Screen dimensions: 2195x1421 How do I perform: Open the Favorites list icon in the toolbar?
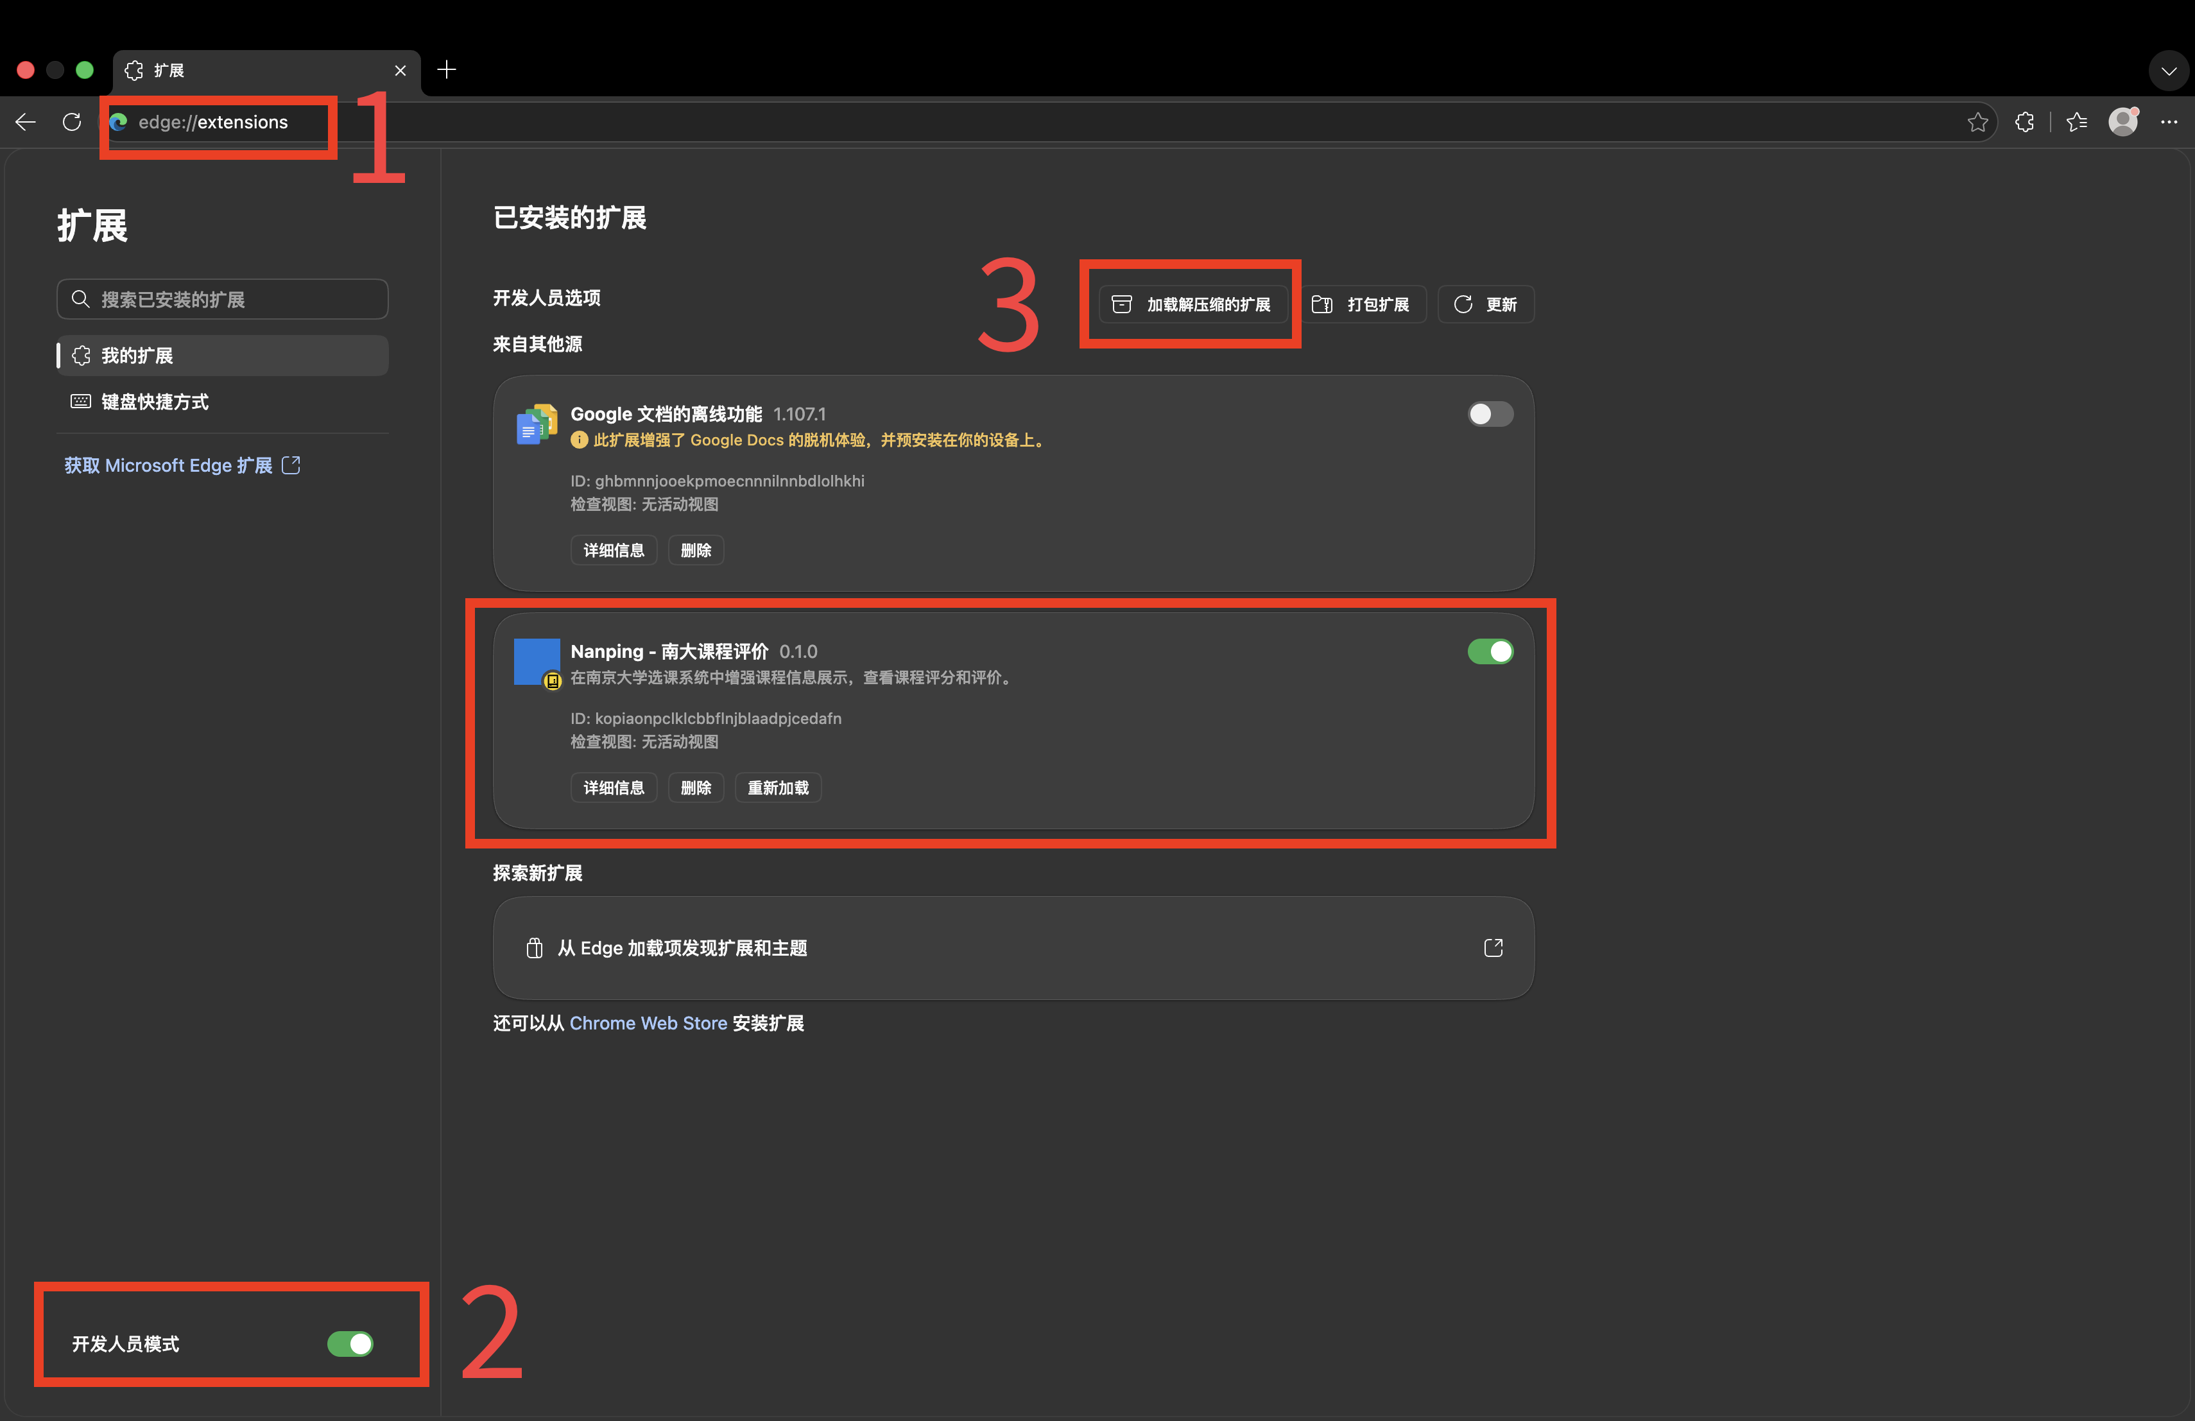pos(2077,122)
